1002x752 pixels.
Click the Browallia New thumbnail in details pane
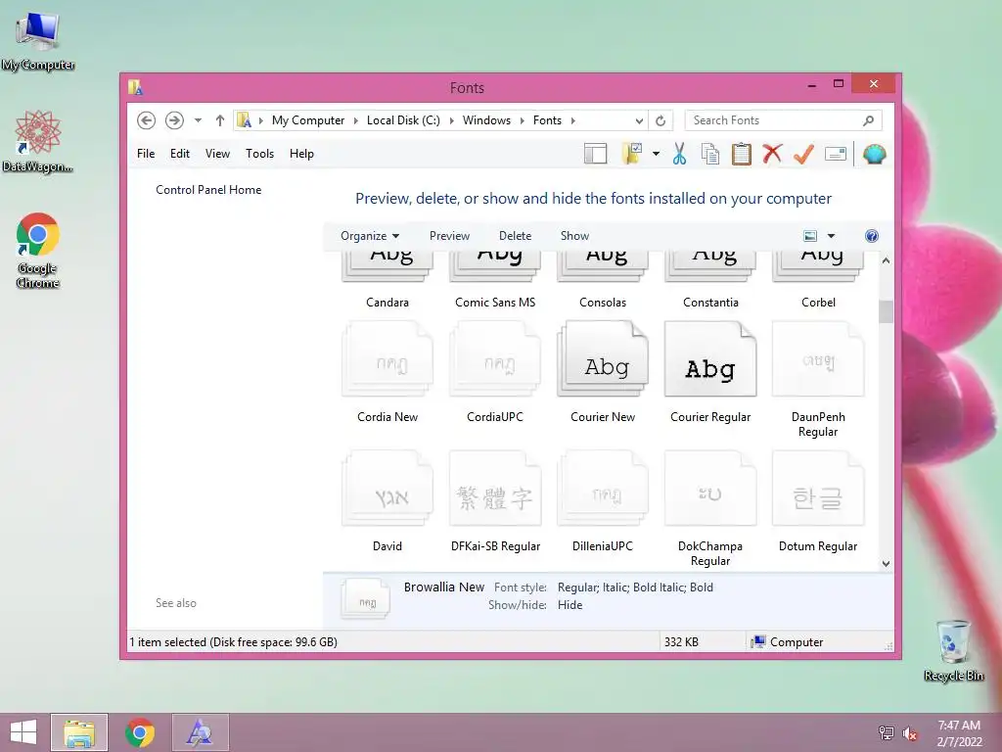[x=366, y=598]
